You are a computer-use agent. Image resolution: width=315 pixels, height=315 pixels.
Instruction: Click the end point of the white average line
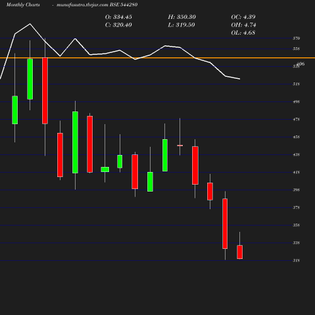pos(240,79)
